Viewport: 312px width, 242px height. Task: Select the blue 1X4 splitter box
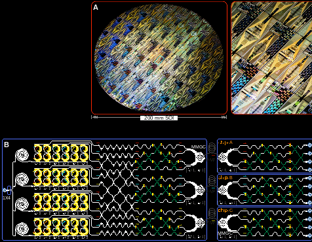[9, 190]
